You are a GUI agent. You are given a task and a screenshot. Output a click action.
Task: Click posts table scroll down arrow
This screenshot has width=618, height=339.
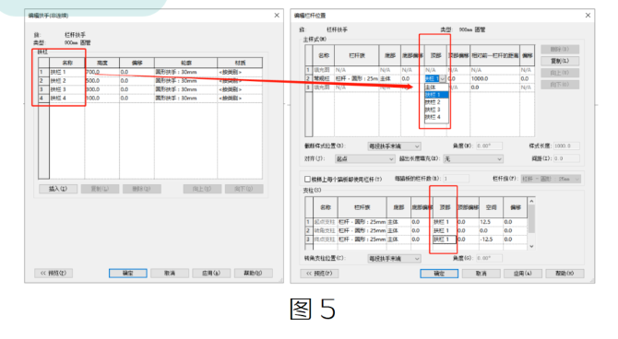click(531, 246)
